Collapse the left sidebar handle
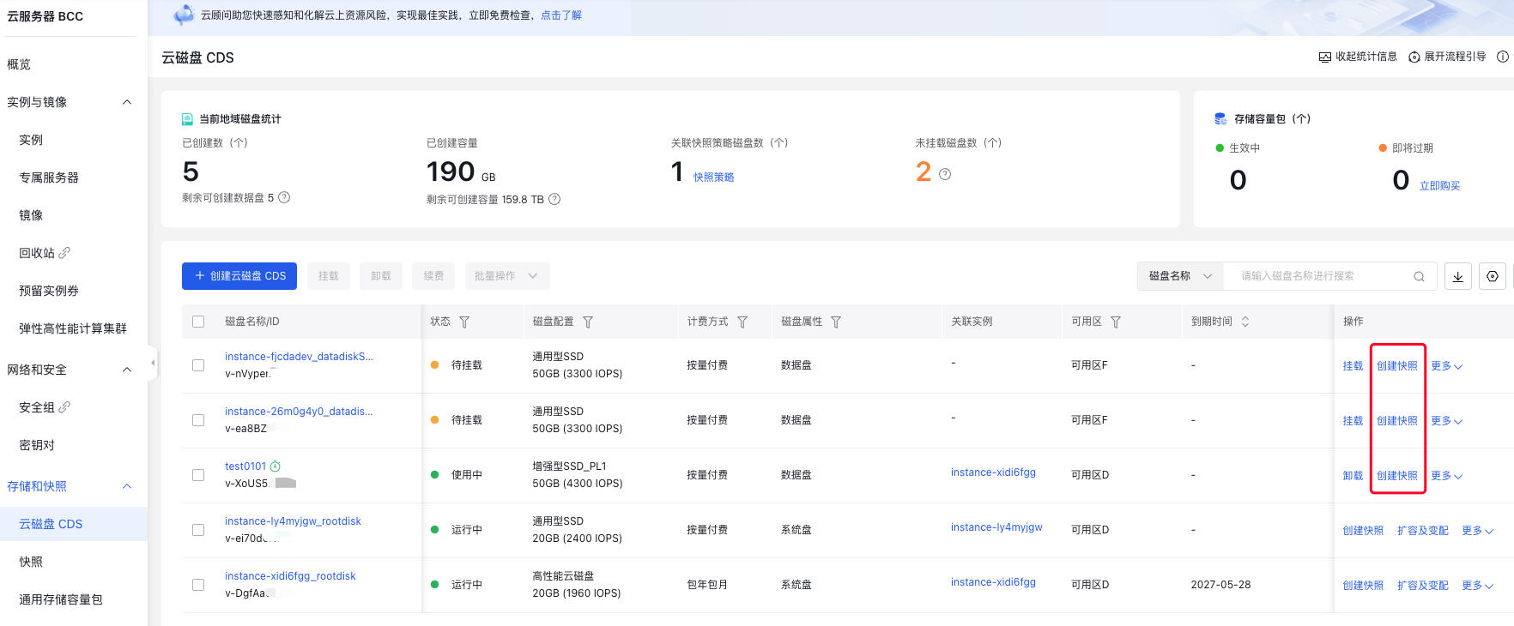The width and height of the screenshot is (1514, 626). (x=153, y=363)
